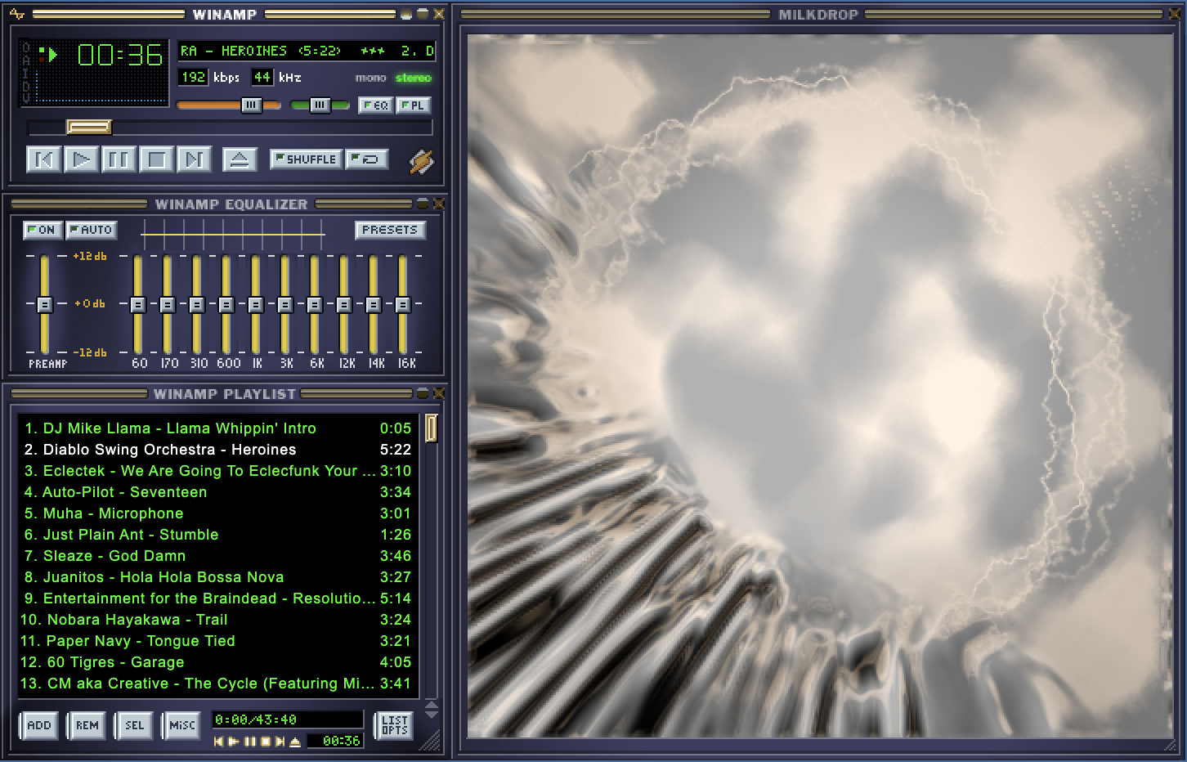Stop playback using main window stop button
This screenshot has width=1187, height=762.
click(156, 159)
